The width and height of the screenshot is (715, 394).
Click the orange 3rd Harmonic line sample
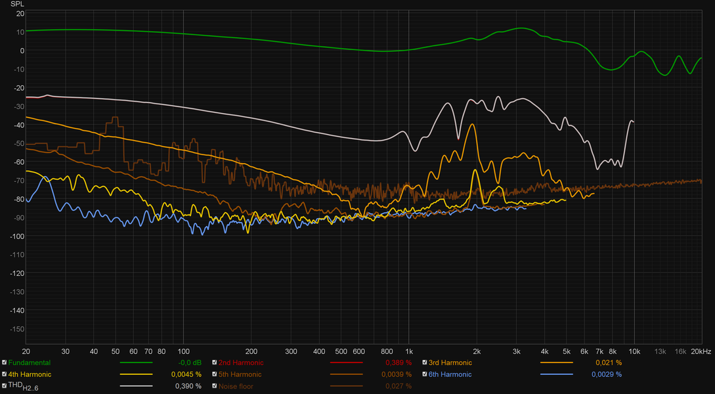pyautogui.click(x=556, y=363)
